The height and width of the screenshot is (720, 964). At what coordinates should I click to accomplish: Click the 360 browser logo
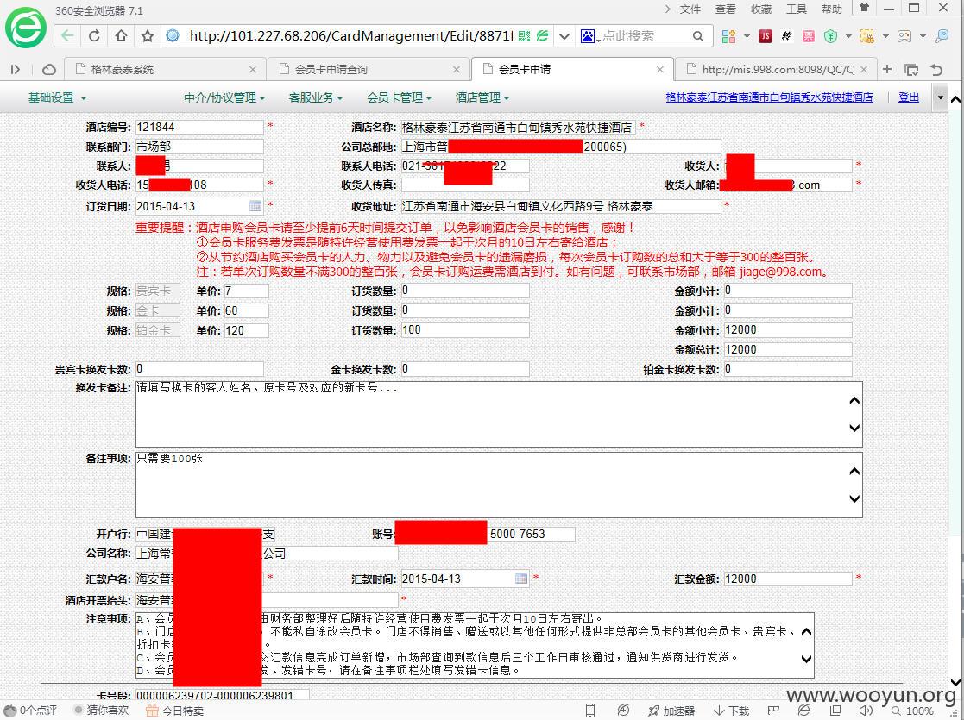click(x=25, y=27)
